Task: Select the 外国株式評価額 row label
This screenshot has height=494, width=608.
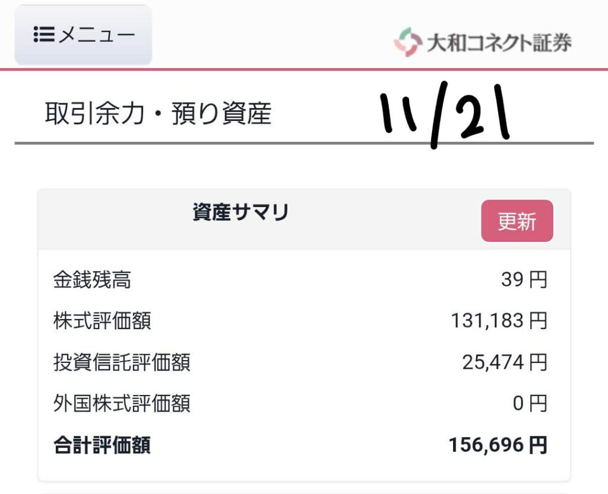Action: click(122, 404)
